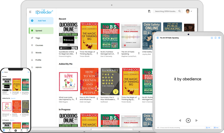The height and width of the screenshot is (133, 224).
Task: Open options for Trivia book in Recent
Action: [97, 53]
